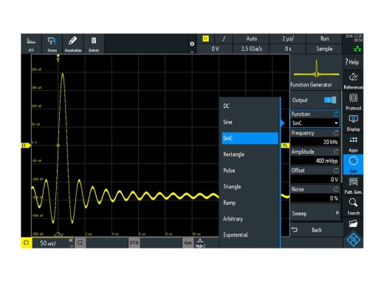The height and width of the screenshot is (281, 384).
Task: Select the Annotation pencil tool
Action: (73, 44)
